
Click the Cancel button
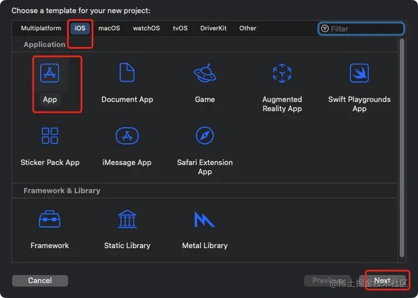(x=40, y=280)
